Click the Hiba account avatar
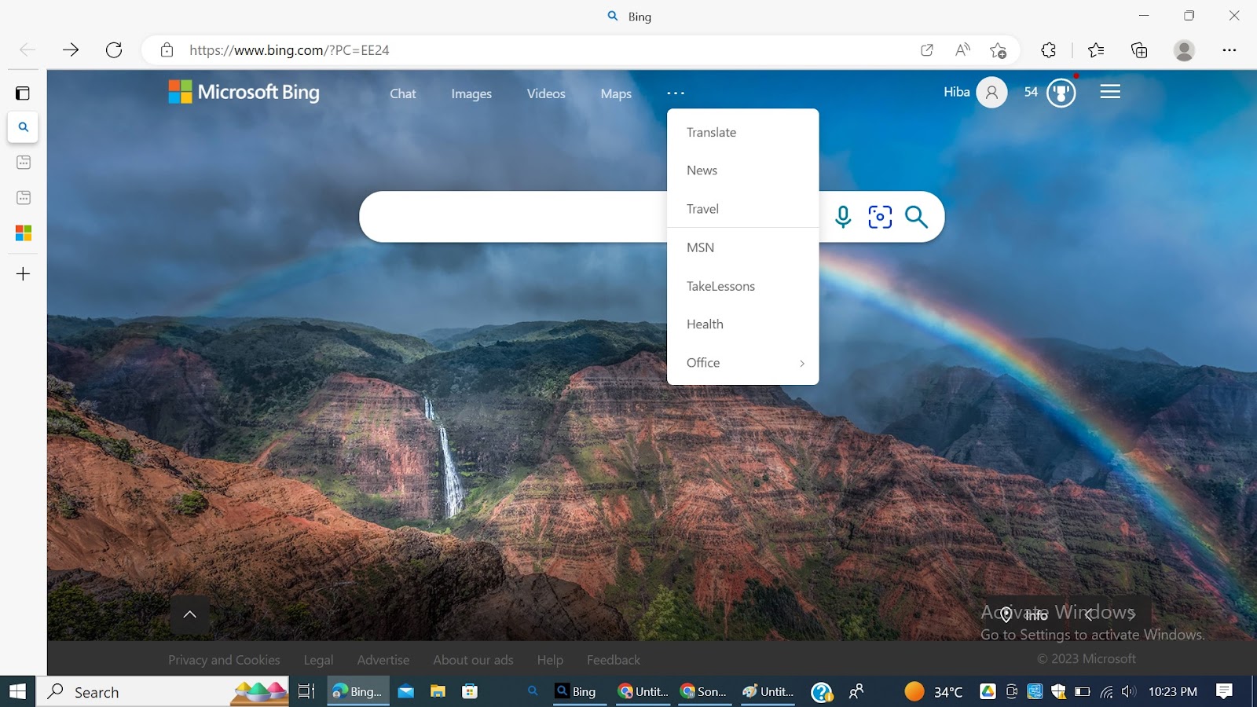The image size is (1257, 707). (991, 93)
